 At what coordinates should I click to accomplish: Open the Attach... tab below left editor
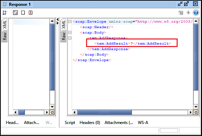[x=32, y=123]
